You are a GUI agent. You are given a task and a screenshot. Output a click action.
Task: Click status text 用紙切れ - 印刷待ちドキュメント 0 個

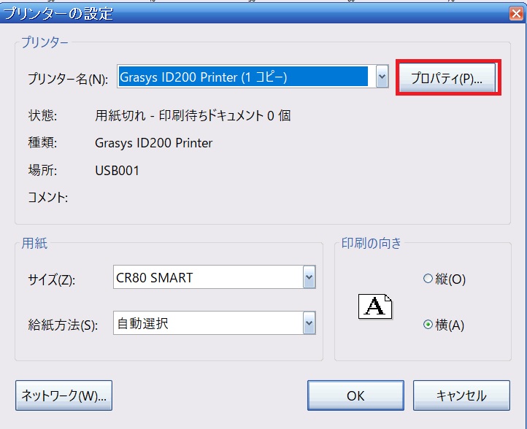click(193, 115)
